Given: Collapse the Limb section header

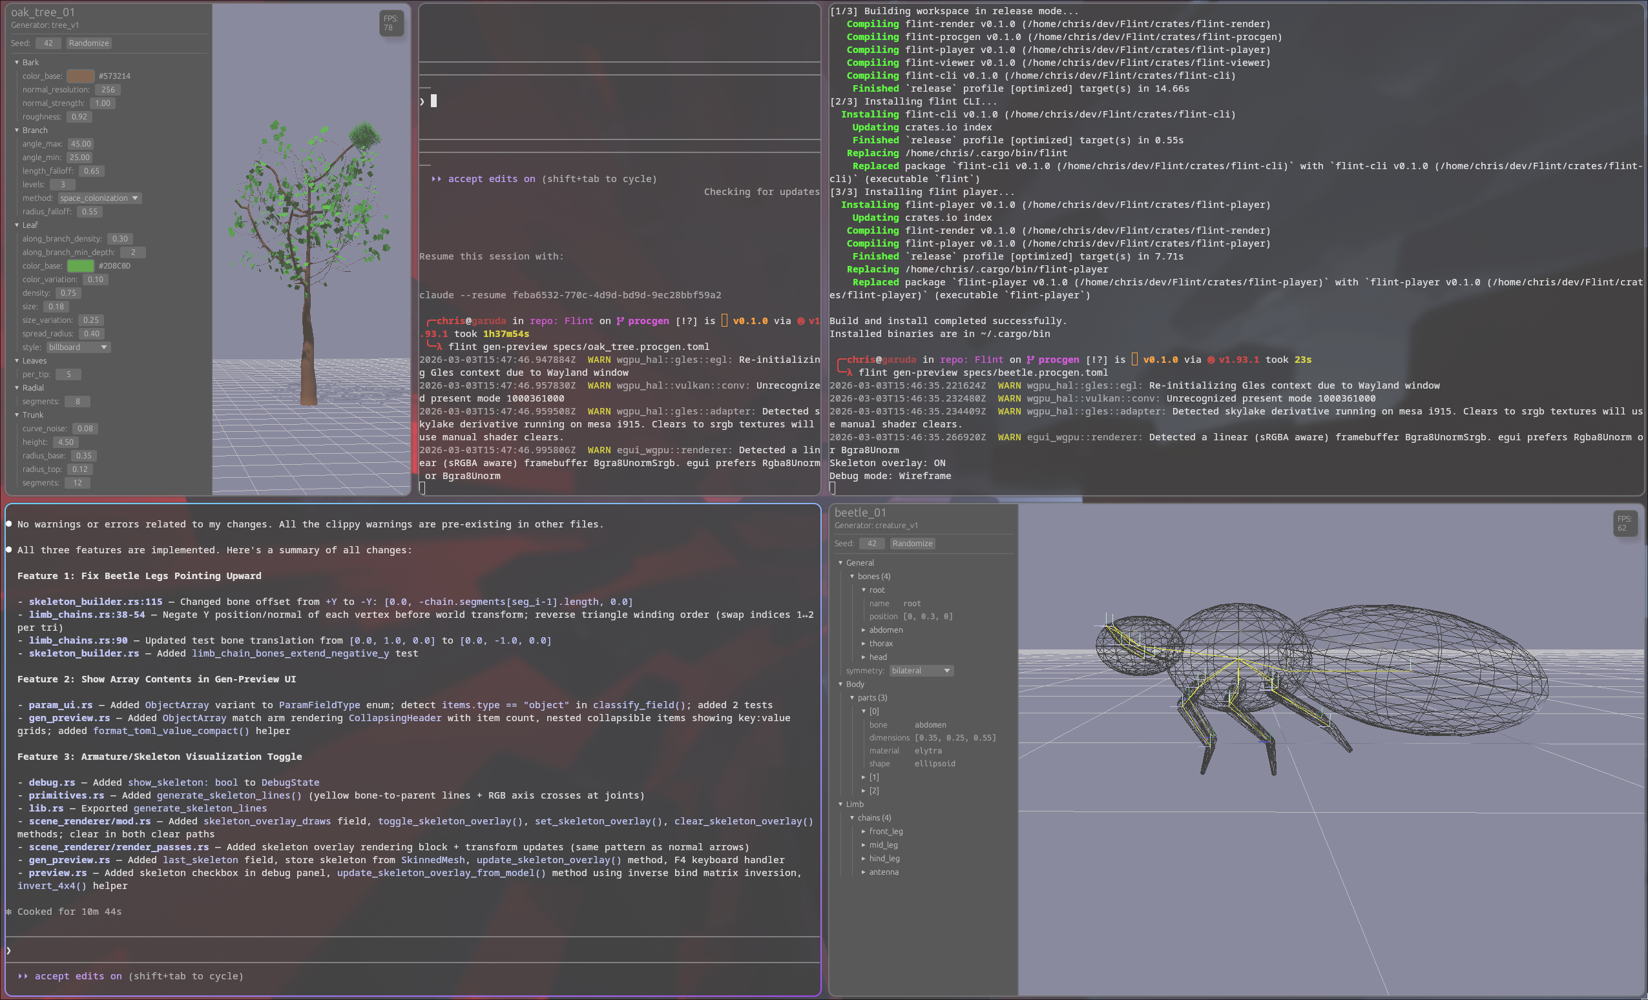Looking at the screenshot, I should coord(840,804).
